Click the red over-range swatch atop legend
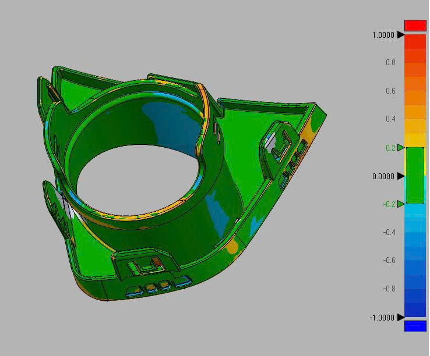The width and height of the screenshot is (430, 356). [415, 25]
